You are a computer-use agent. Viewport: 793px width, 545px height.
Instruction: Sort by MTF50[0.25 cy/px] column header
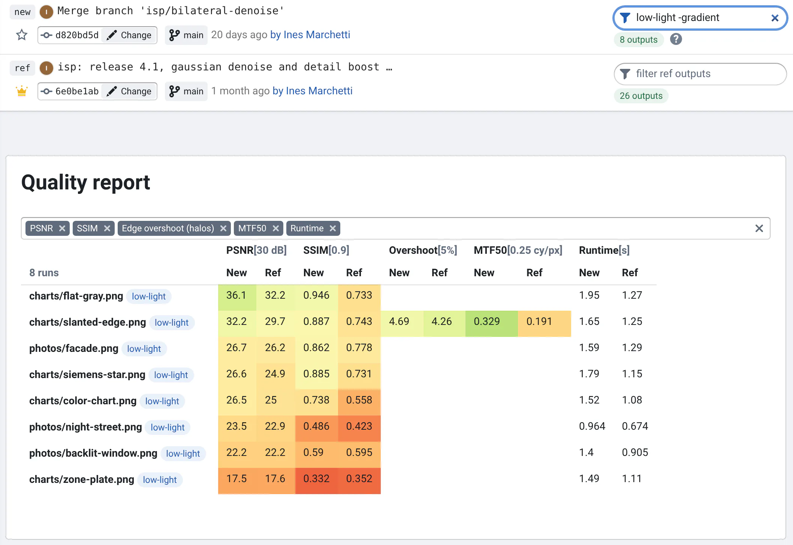[518, 250]
